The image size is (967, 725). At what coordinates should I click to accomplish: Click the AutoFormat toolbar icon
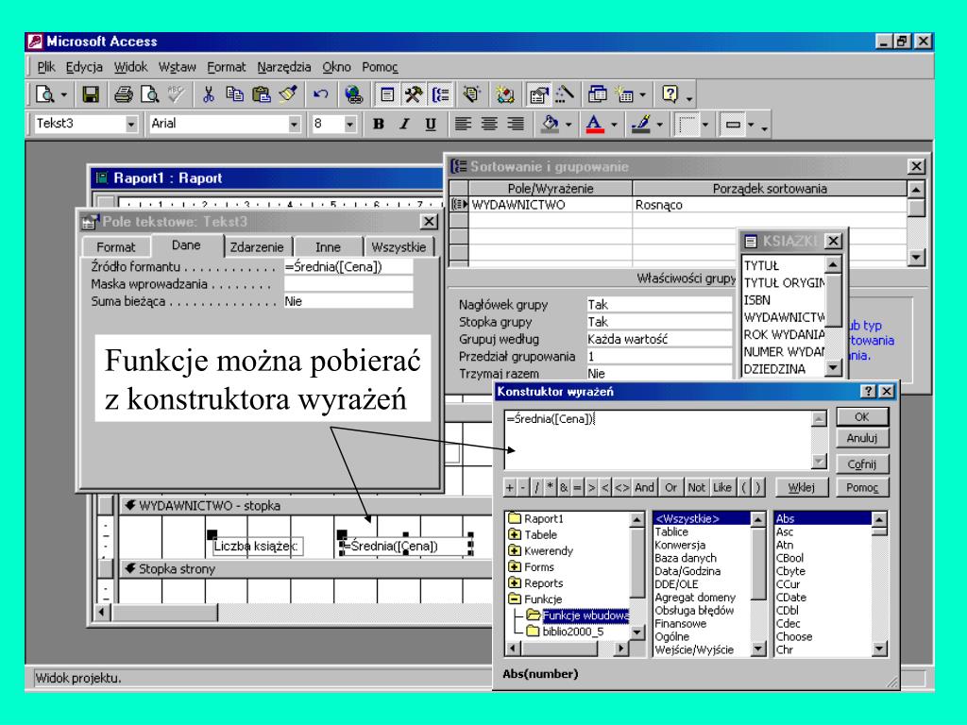click(472, 94)
